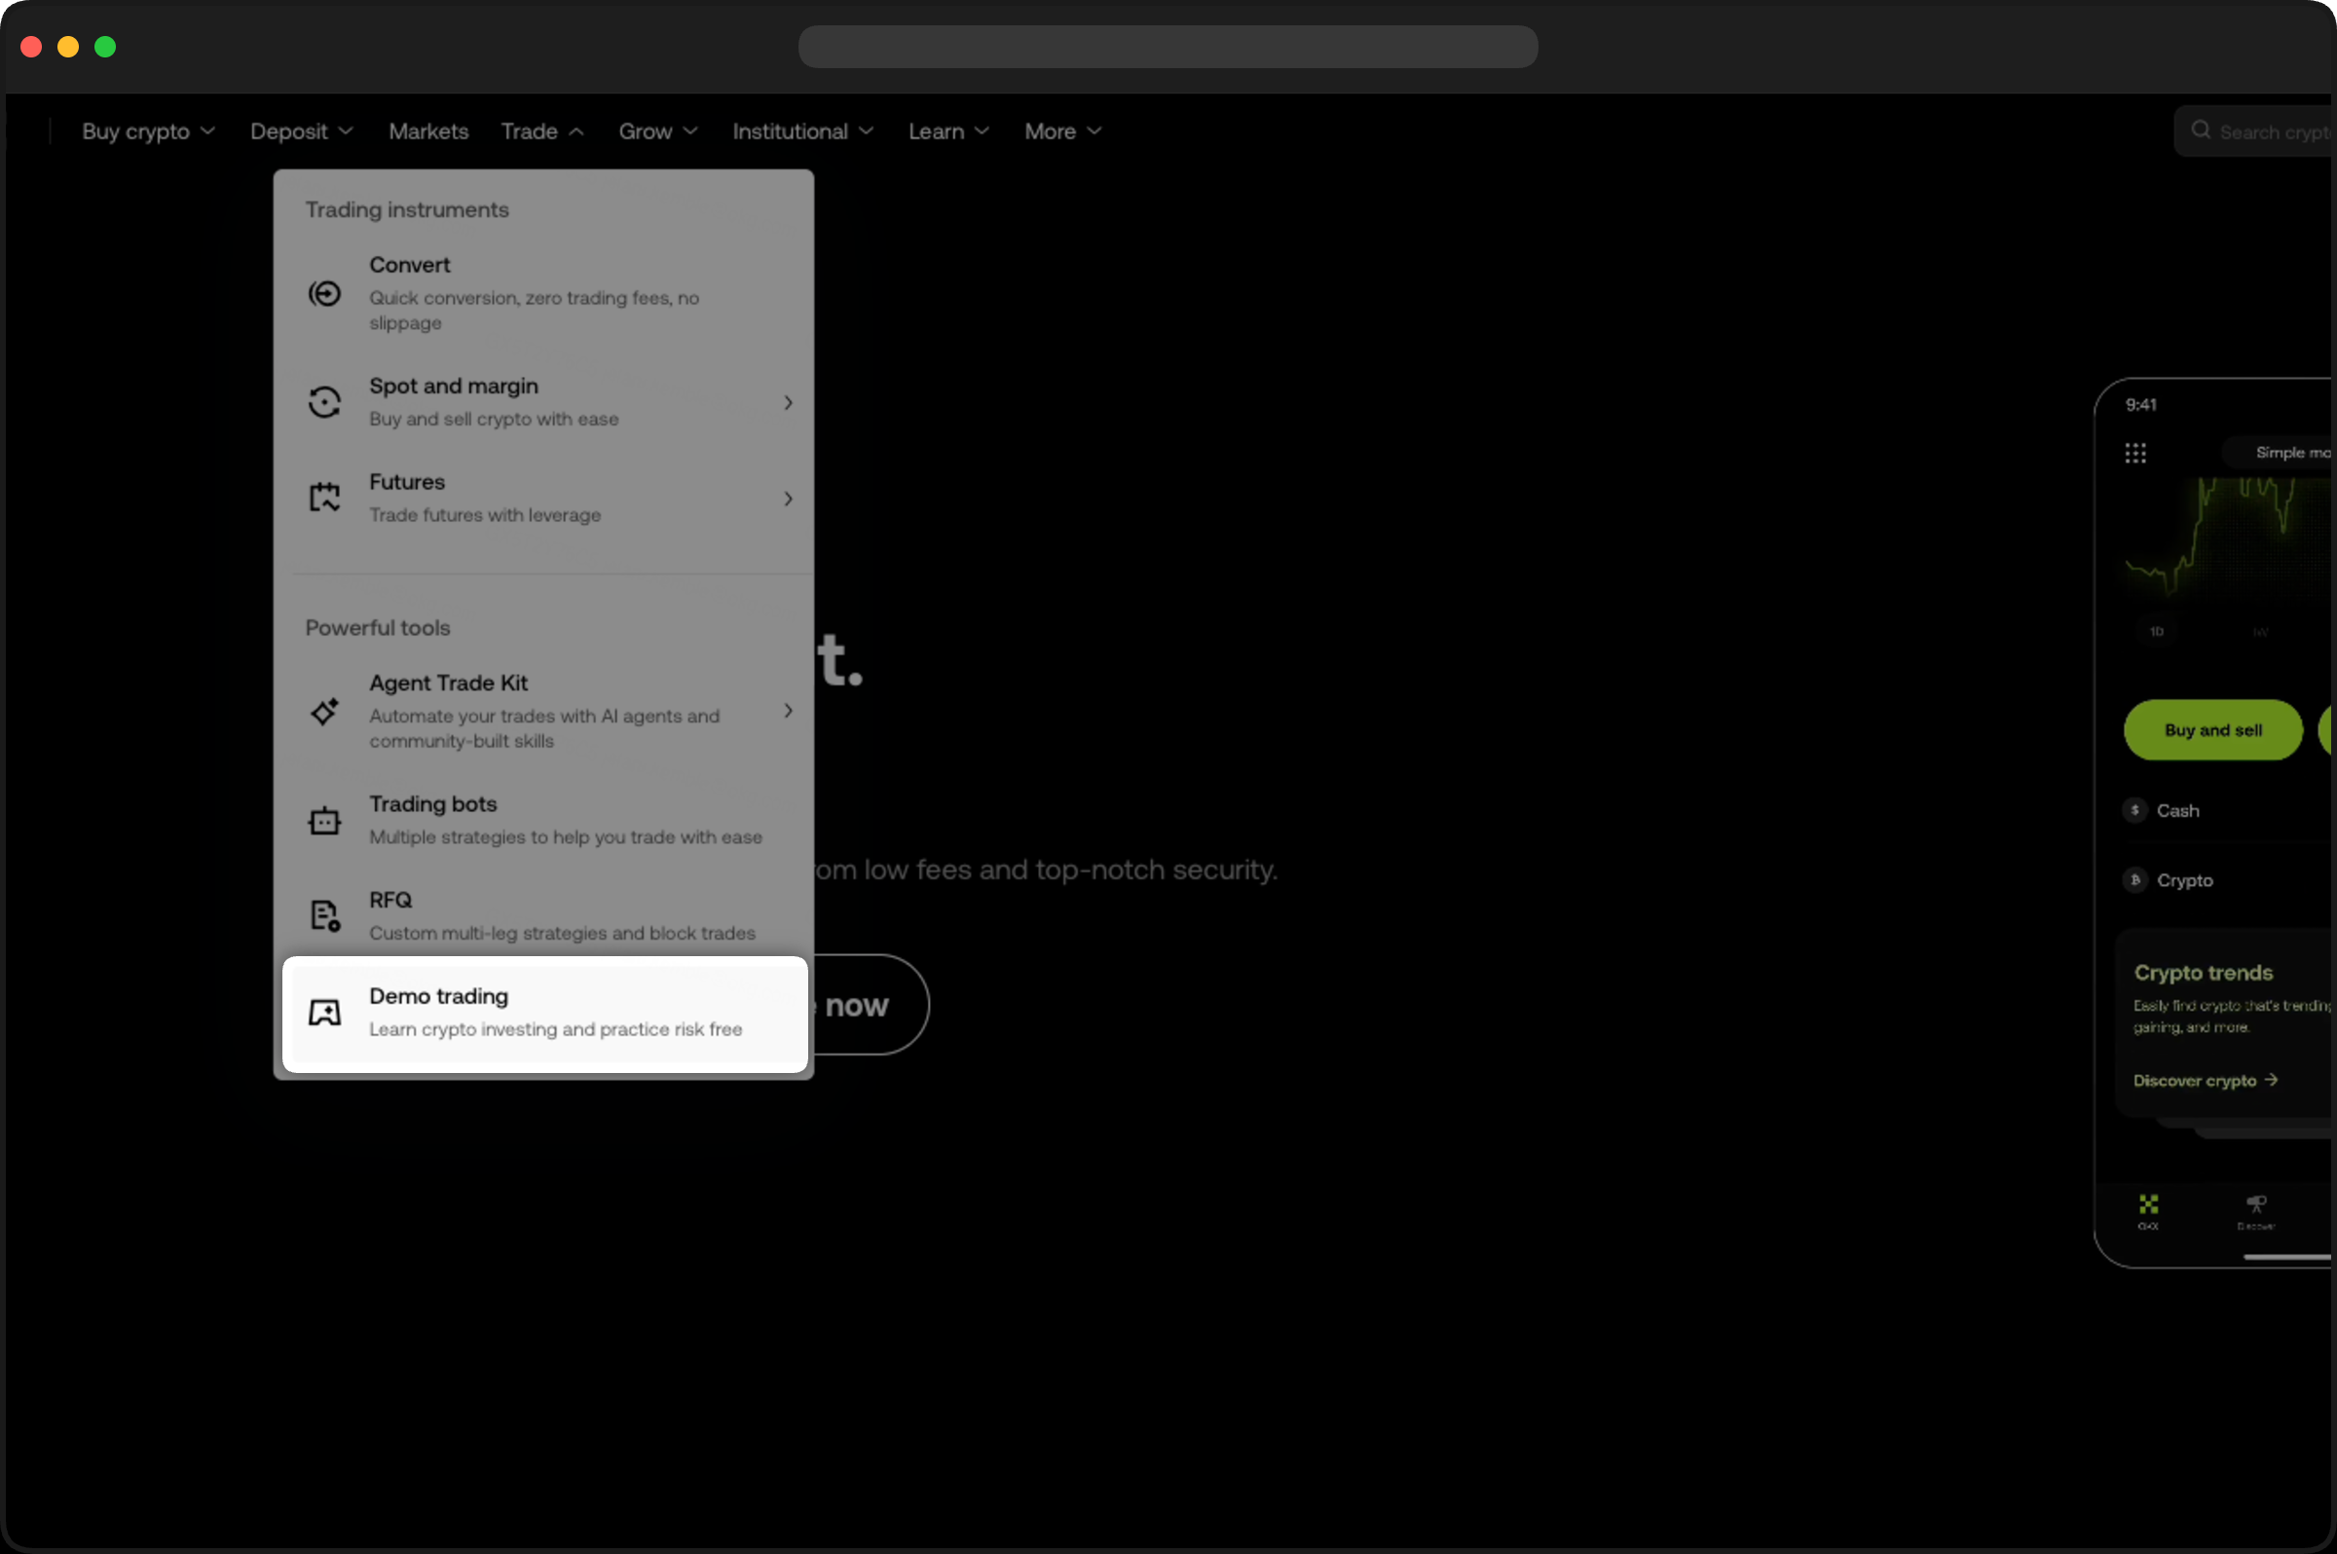2337x1554 pixels.
Task: Open the Markets page from the navigation
Action: pos(428,130)
